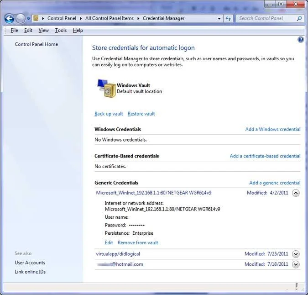
Task: Click the Generic Credentials heading
Action: click(116, 183)
